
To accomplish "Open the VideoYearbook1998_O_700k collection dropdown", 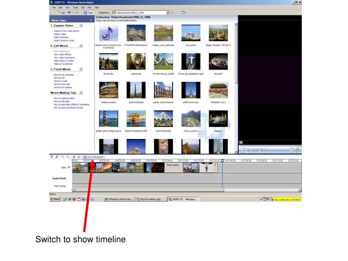I will point(168,13).
